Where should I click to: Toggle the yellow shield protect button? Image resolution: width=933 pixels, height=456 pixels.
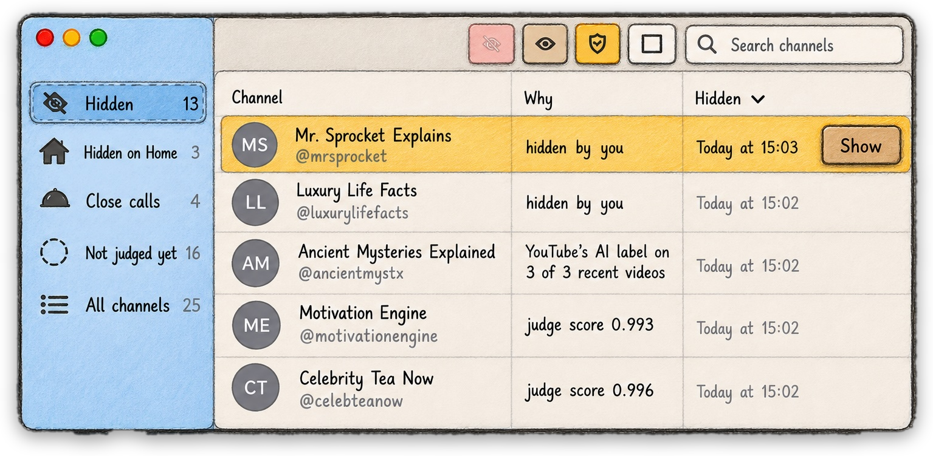coord(597,44)
